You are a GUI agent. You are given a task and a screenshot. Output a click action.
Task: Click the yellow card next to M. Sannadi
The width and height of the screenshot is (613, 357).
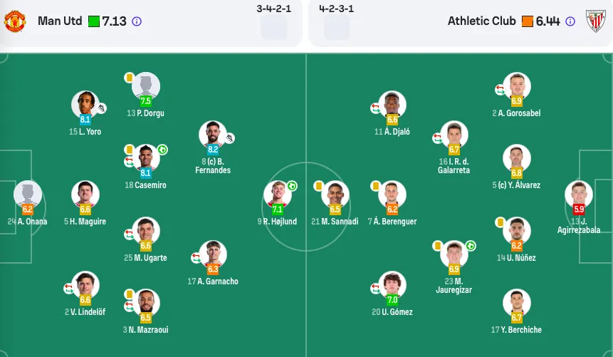(x=318, y=186)
